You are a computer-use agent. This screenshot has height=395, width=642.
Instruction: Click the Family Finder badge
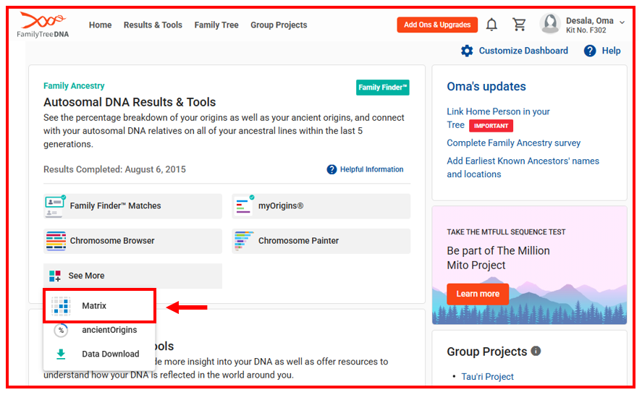[x=382, y=88]
